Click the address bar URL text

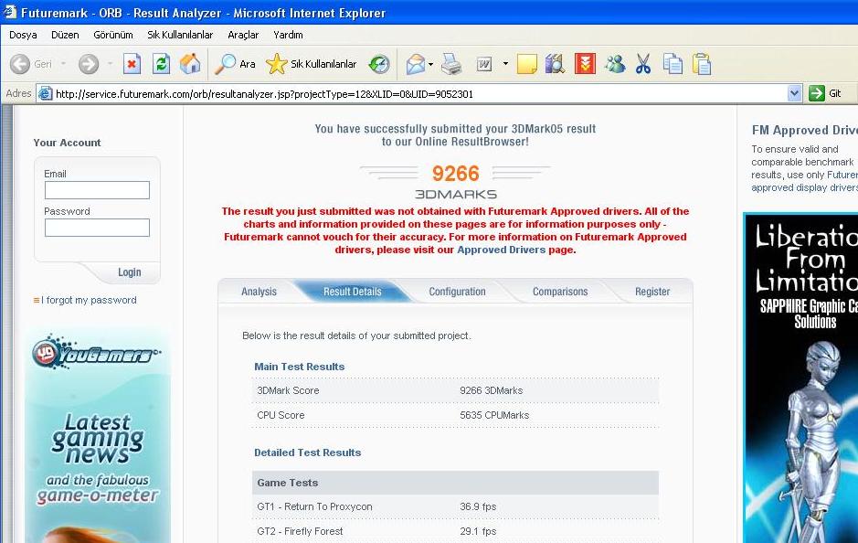click(264, 94)
